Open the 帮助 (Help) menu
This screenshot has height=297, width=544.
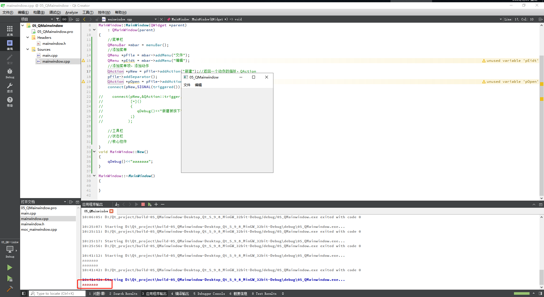coord(121,12)
